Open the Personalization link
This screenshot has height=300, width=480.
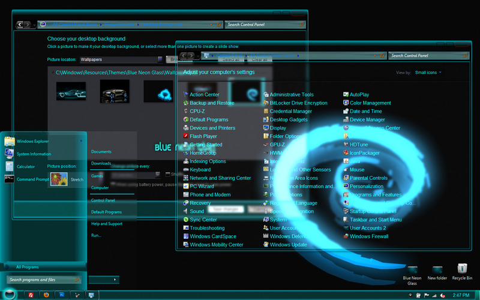pyautogui.click(x=367, y=186)
